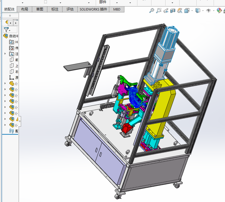Click the Display Style icon
The width and height of the screenshot is (225, 202).
click(x=198, y=11)
